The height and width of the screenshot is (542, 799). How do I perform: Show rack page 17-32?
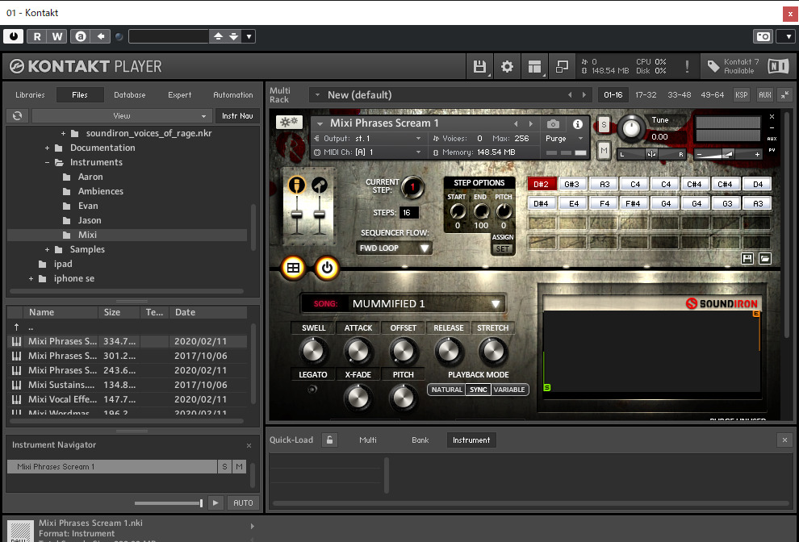click(x=646, y=94)
